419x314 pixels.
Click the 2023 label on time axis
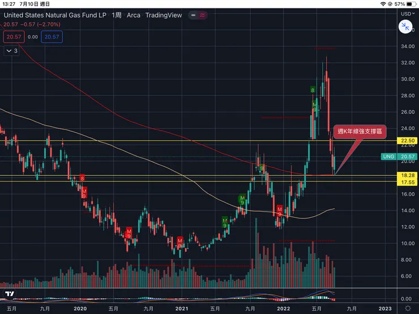[x=385, y=309]
